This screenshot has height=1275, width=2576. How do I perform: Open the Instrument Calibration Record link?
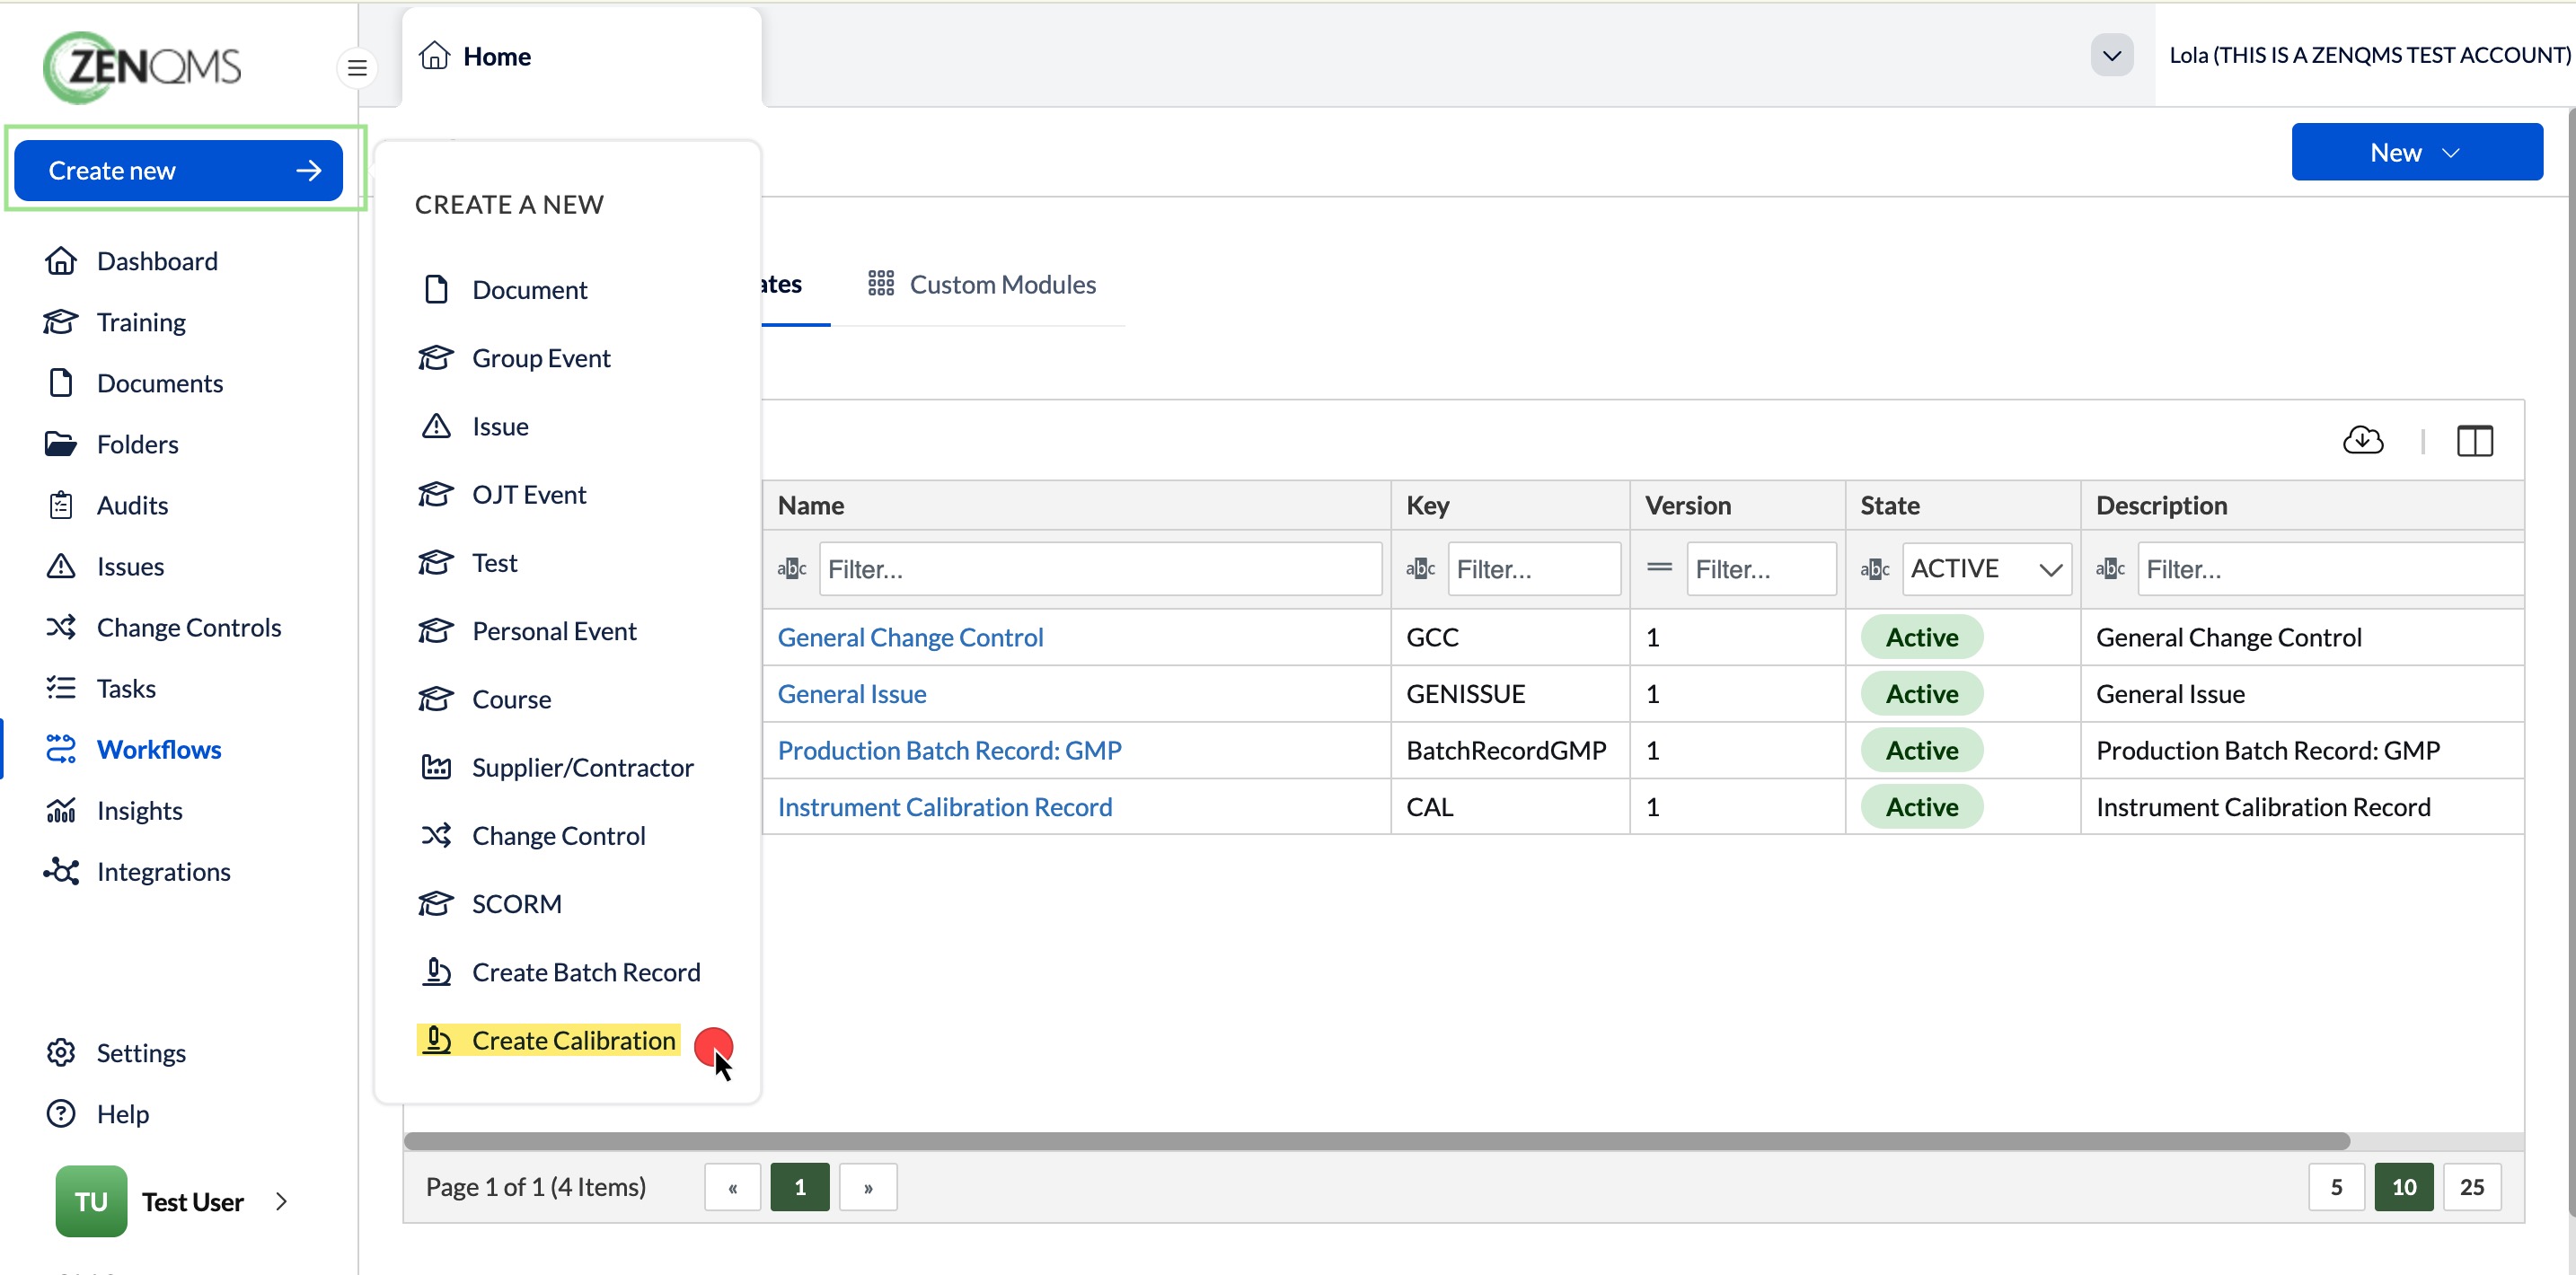(944, 806)
